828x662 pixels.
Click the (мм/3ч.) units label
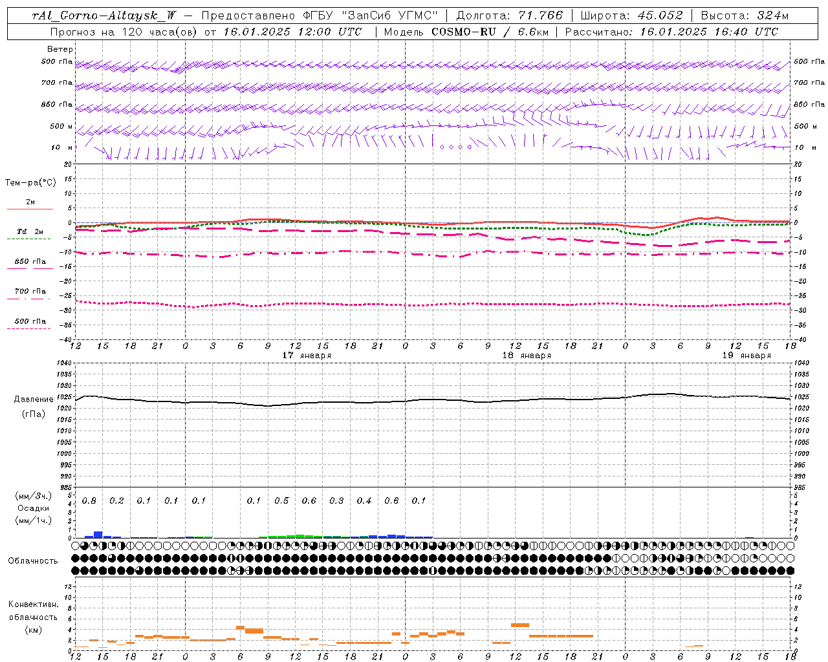pyautogui.click(x=34, y=496)
